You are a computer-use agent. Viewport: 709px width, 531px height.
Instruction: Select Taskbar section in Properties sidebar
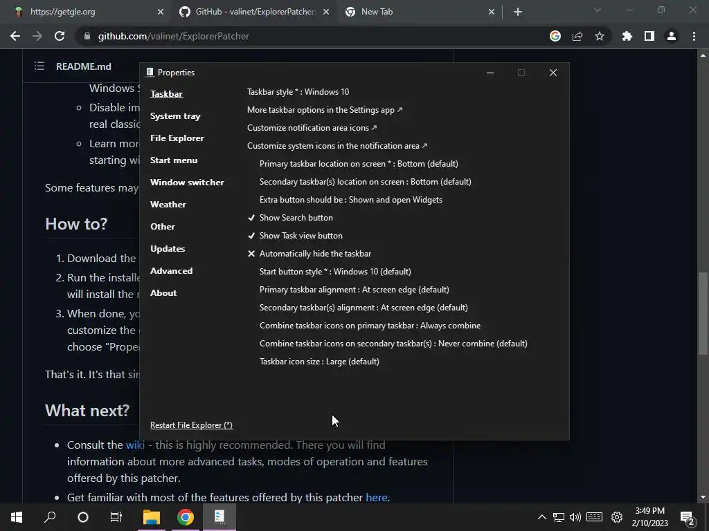tap(166, 94)
